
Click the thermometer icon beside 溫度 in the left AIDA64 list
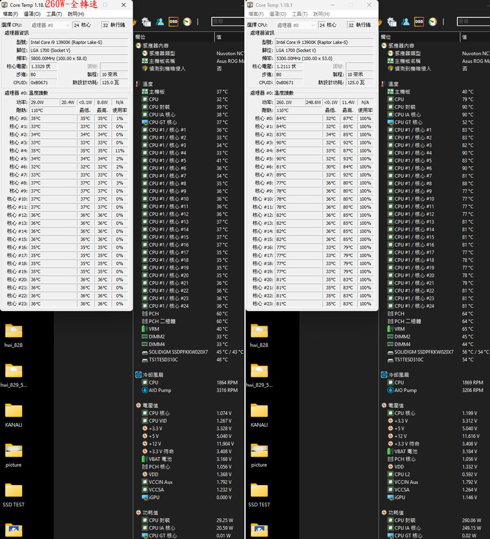(138, 84)
